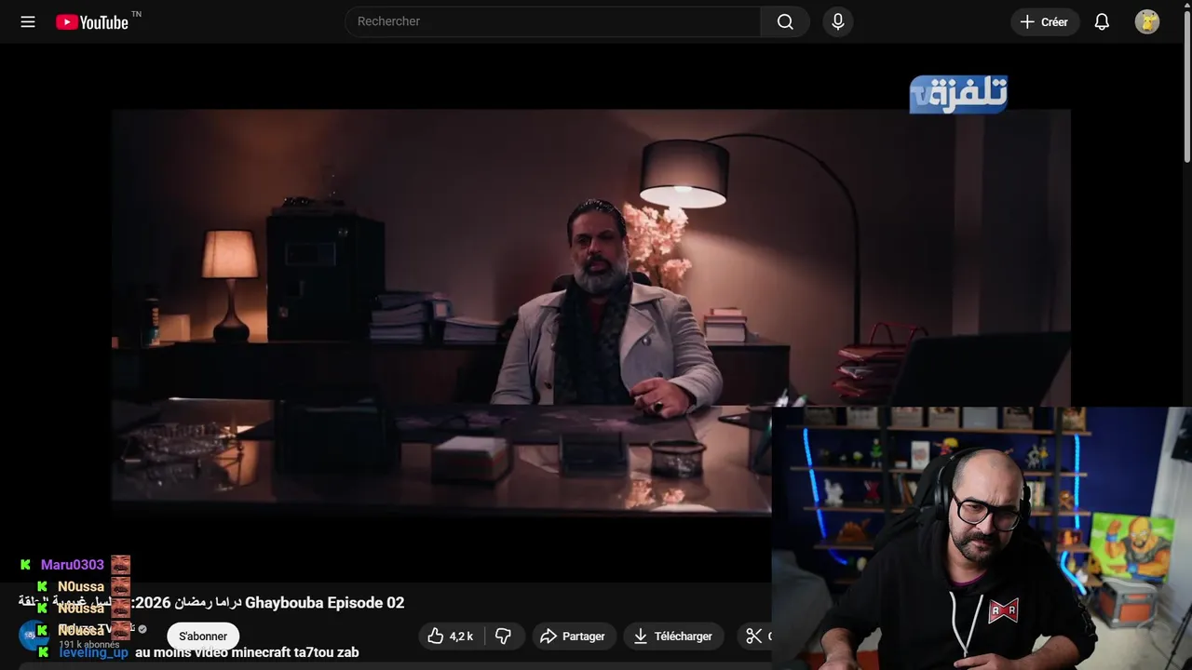Open the Créer button
Viewport: 1192px width, 670px height.
click(1045, 21)
